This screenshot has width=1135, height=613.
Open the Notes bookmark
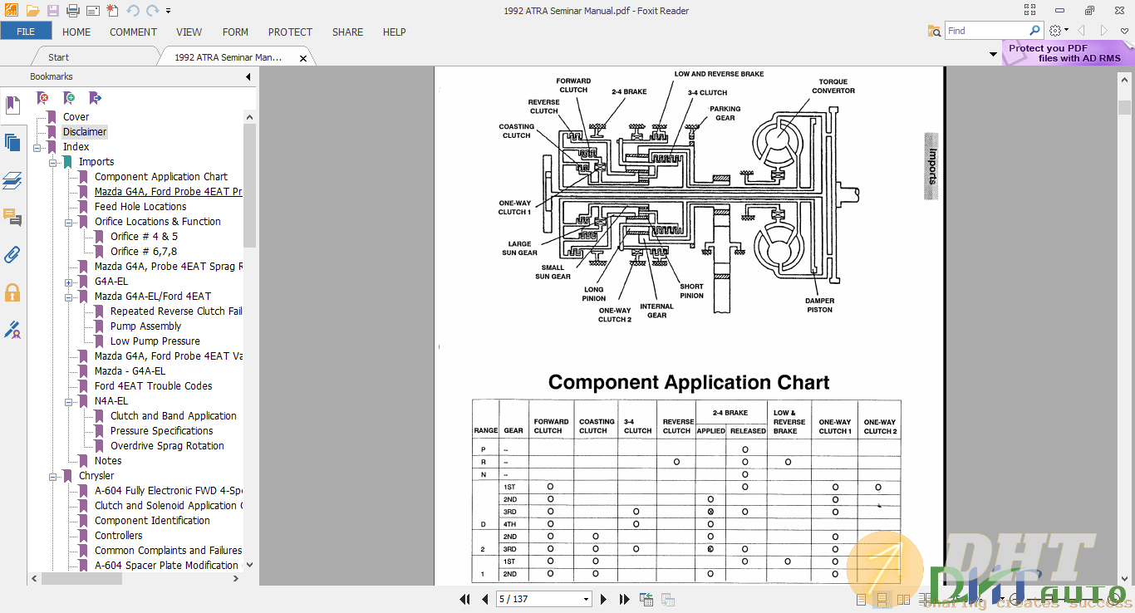[x=108, y=461]
